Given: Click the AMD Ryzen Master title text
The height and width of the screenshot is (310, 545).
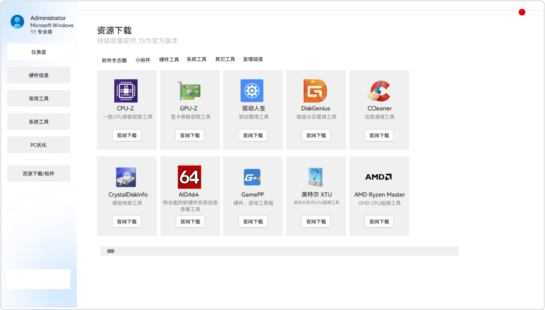Looking at the screenshot, I should [379, 195].
